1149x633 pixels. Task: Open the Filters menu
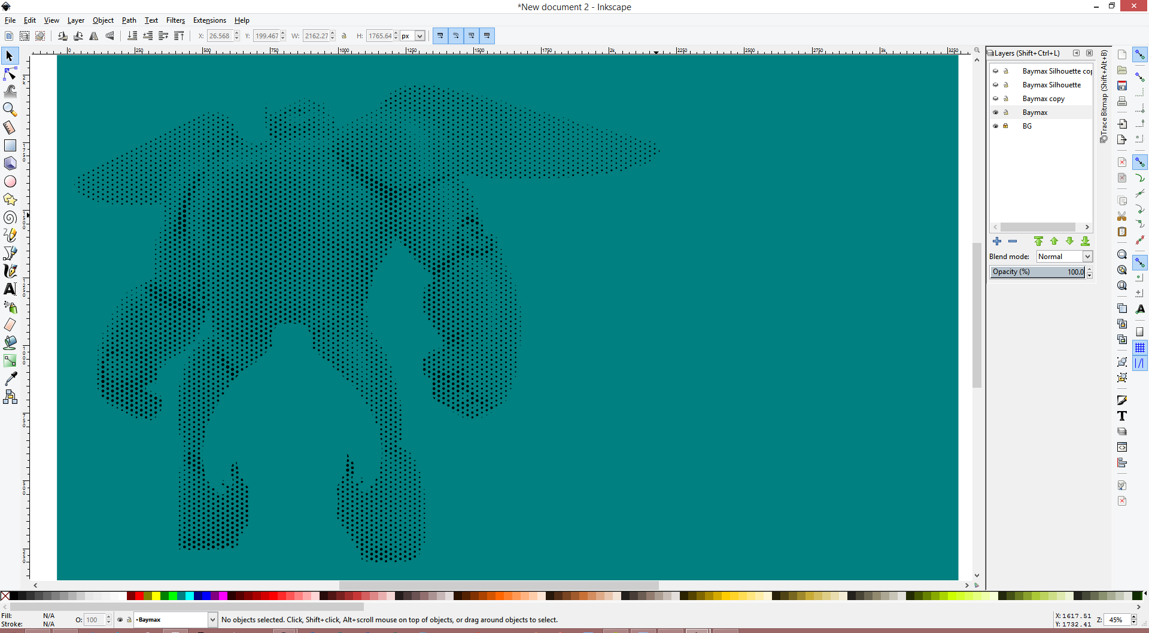(x=175, y=20)
